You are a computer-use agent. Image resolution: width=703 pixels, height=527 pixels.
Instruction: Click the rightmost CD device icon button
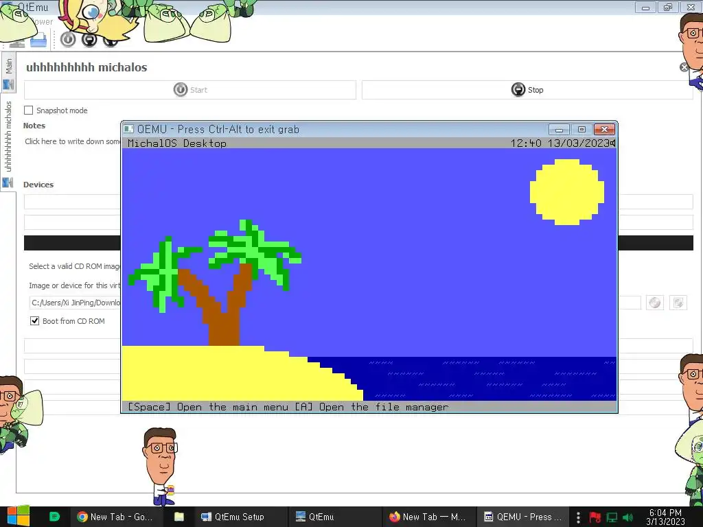678,303
